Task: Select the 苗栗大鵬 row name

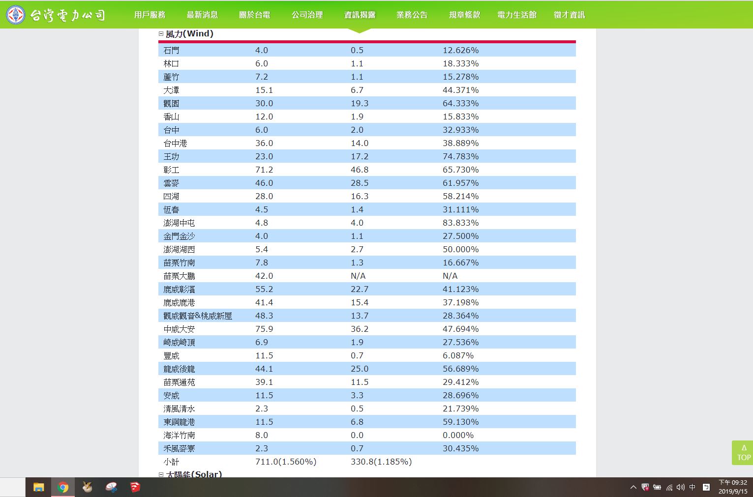Action: pyautogui.click(x=179, y=276)
